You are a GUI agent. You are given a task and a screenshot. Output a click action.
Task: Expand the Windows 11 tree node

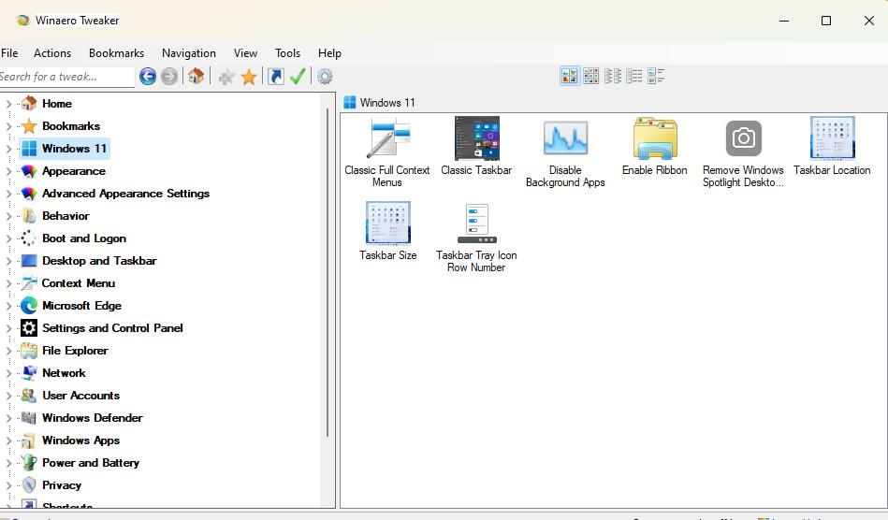click(x=8, y=149)
